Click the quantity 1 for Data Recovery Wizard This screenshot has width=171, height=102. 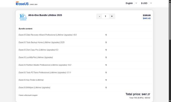click(x=106, y=35)
